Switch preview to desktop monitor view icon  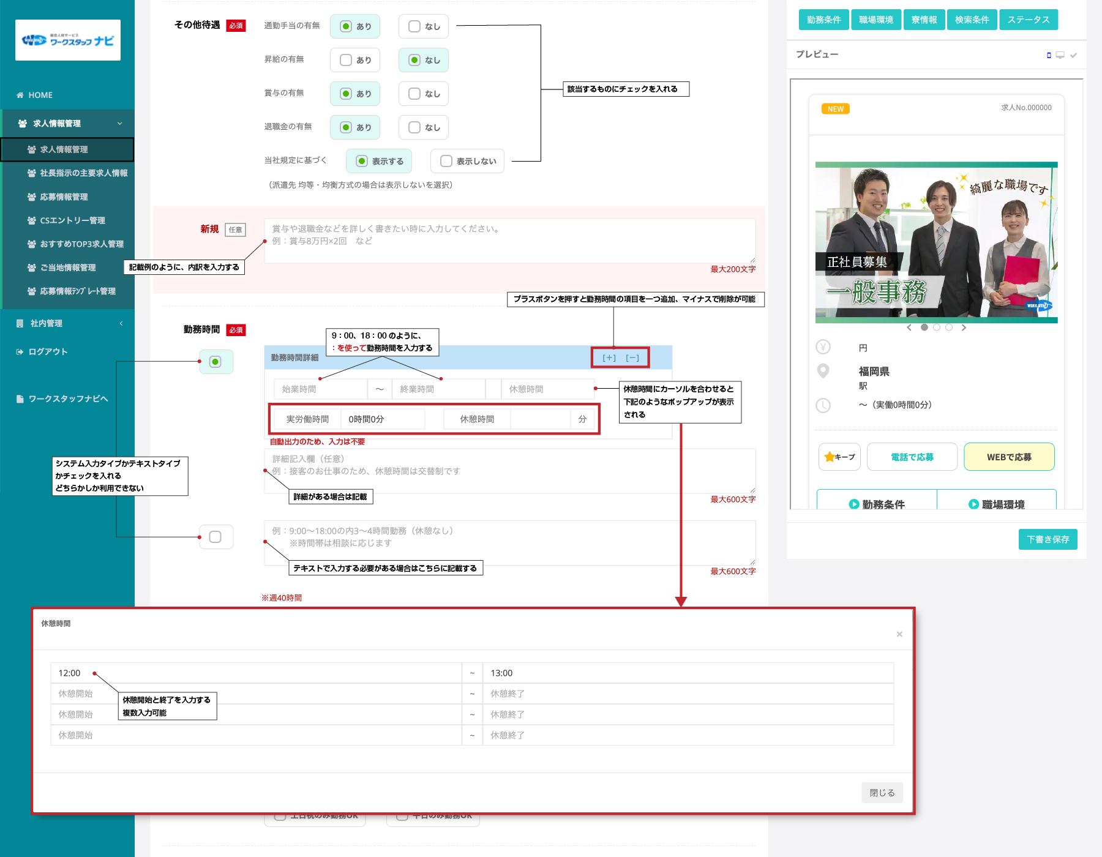(x=1060, y=55)
